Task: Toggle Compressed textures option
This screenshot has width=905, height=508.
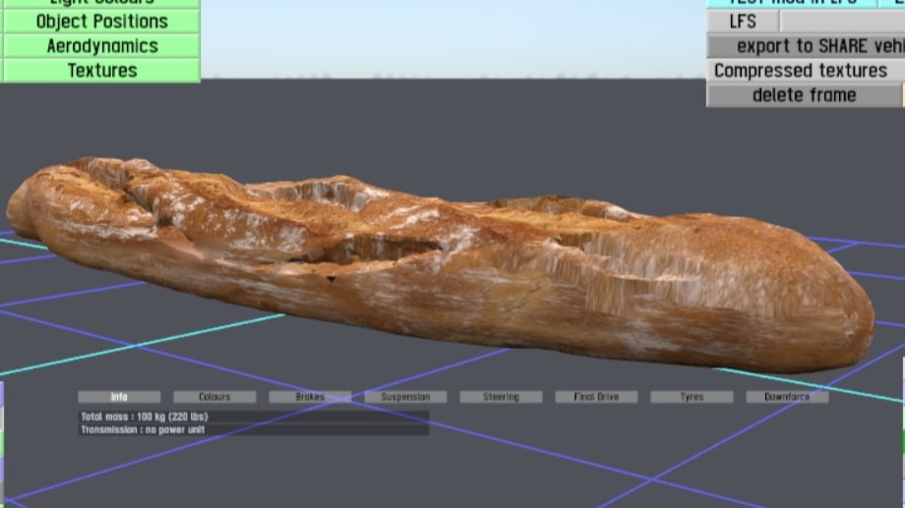Action: (x=806, y=71)
